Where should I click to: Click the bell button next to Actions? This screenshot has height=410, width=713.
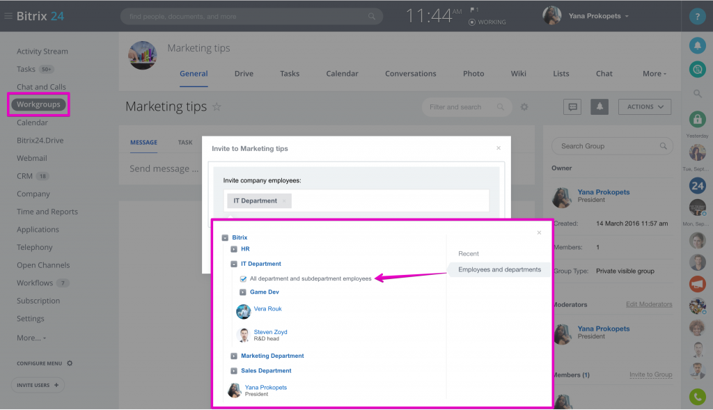600,107
